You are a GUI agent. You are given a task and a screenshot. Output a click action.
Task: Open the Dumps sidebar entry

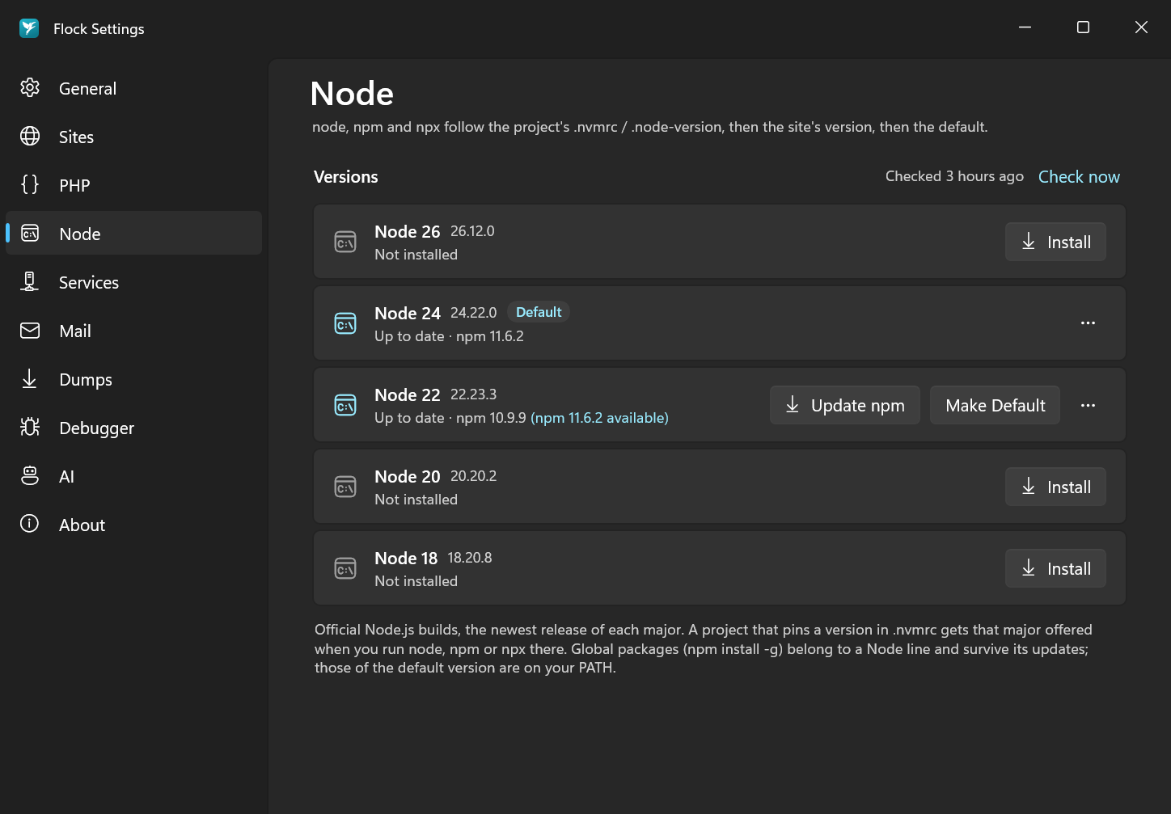coord(133,379)
